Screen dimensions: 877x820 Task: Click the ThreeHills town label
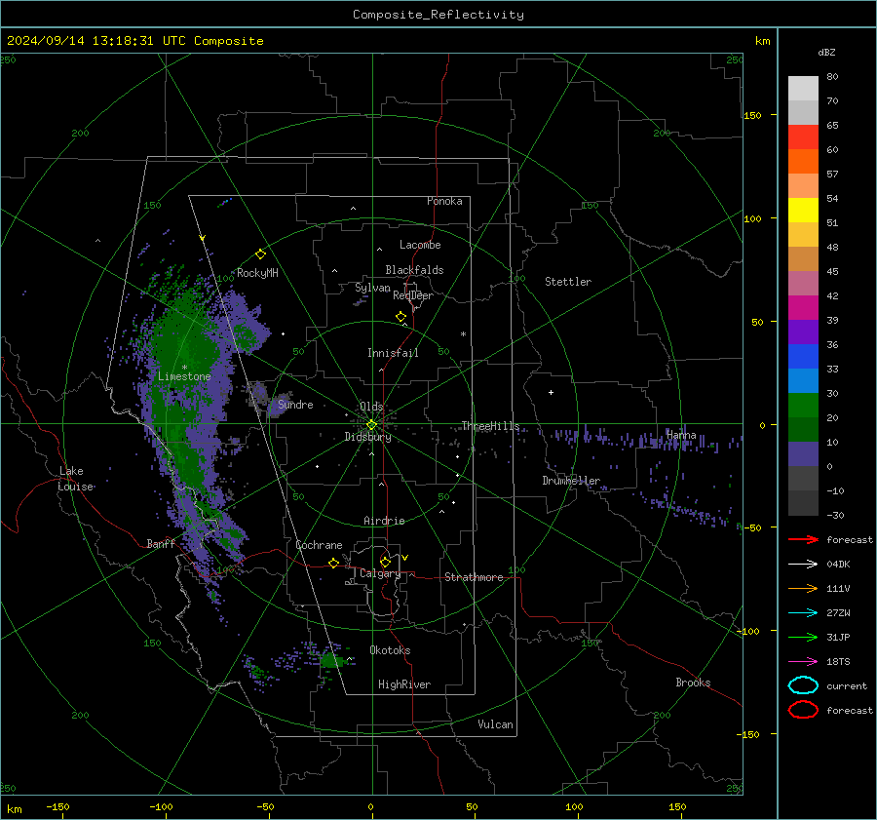[490, 426]
